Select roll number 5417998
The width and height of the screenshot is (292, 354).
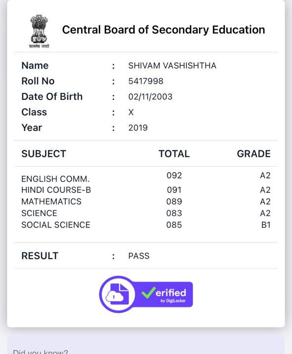click(x=146, y=81)
